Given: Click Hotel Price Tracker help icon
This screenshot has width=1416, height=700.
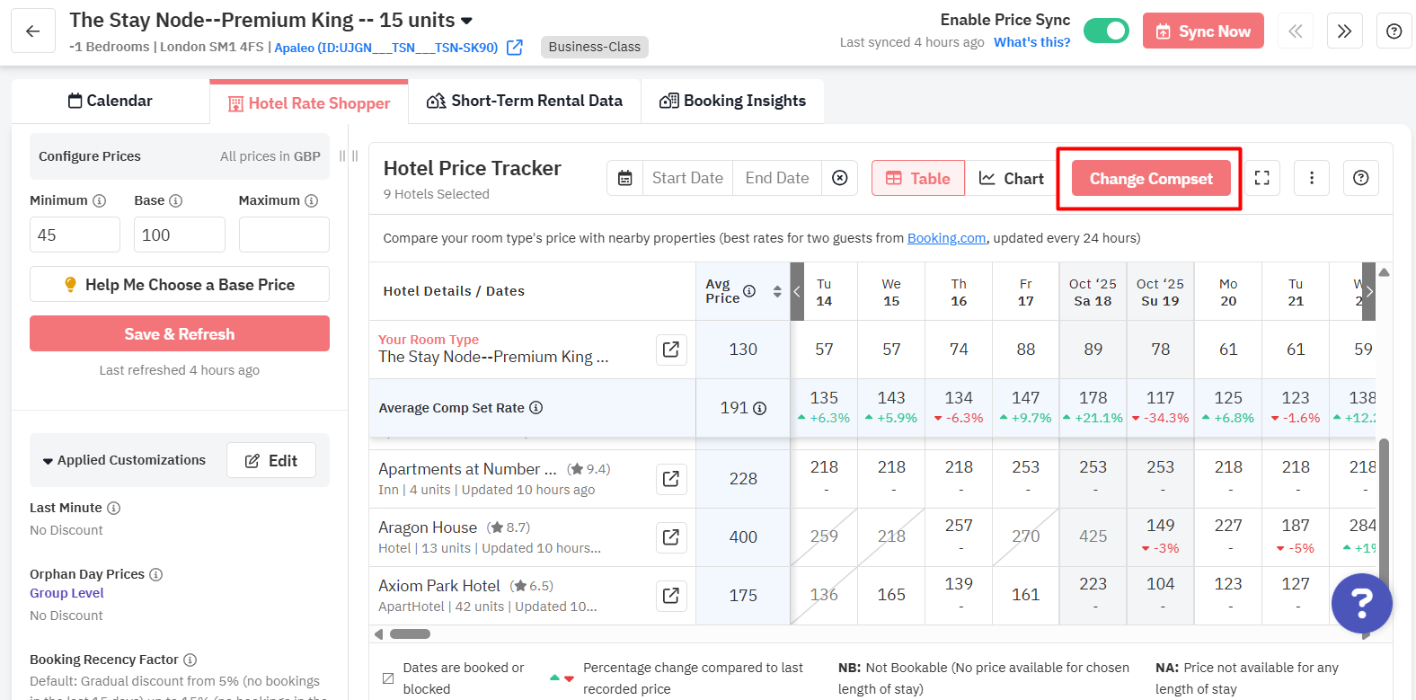Looking at the screenshot, I should (1361, 178).
